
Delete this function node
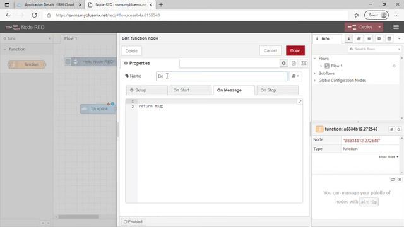coord(131,51)
